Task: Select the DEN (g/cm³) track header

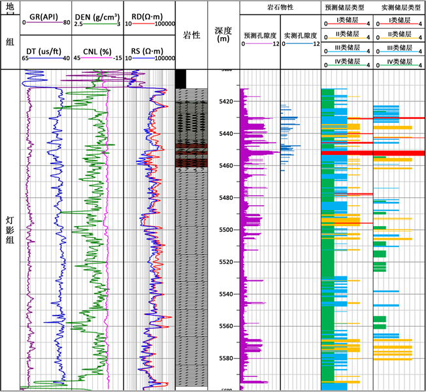Action: pos(97,15)
